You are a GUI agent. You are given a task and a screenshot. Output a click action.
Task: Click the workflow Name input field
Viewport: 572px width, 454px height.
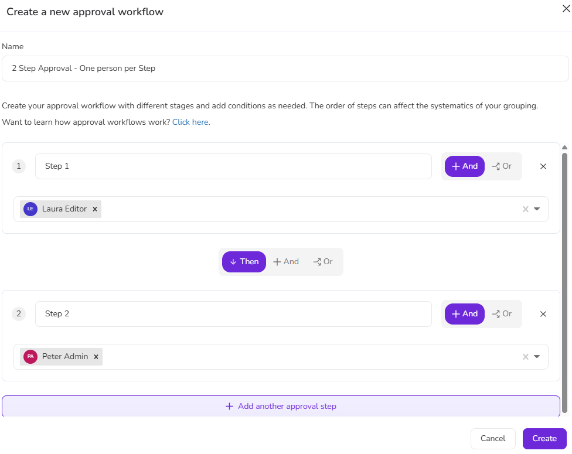pos(285,69)
